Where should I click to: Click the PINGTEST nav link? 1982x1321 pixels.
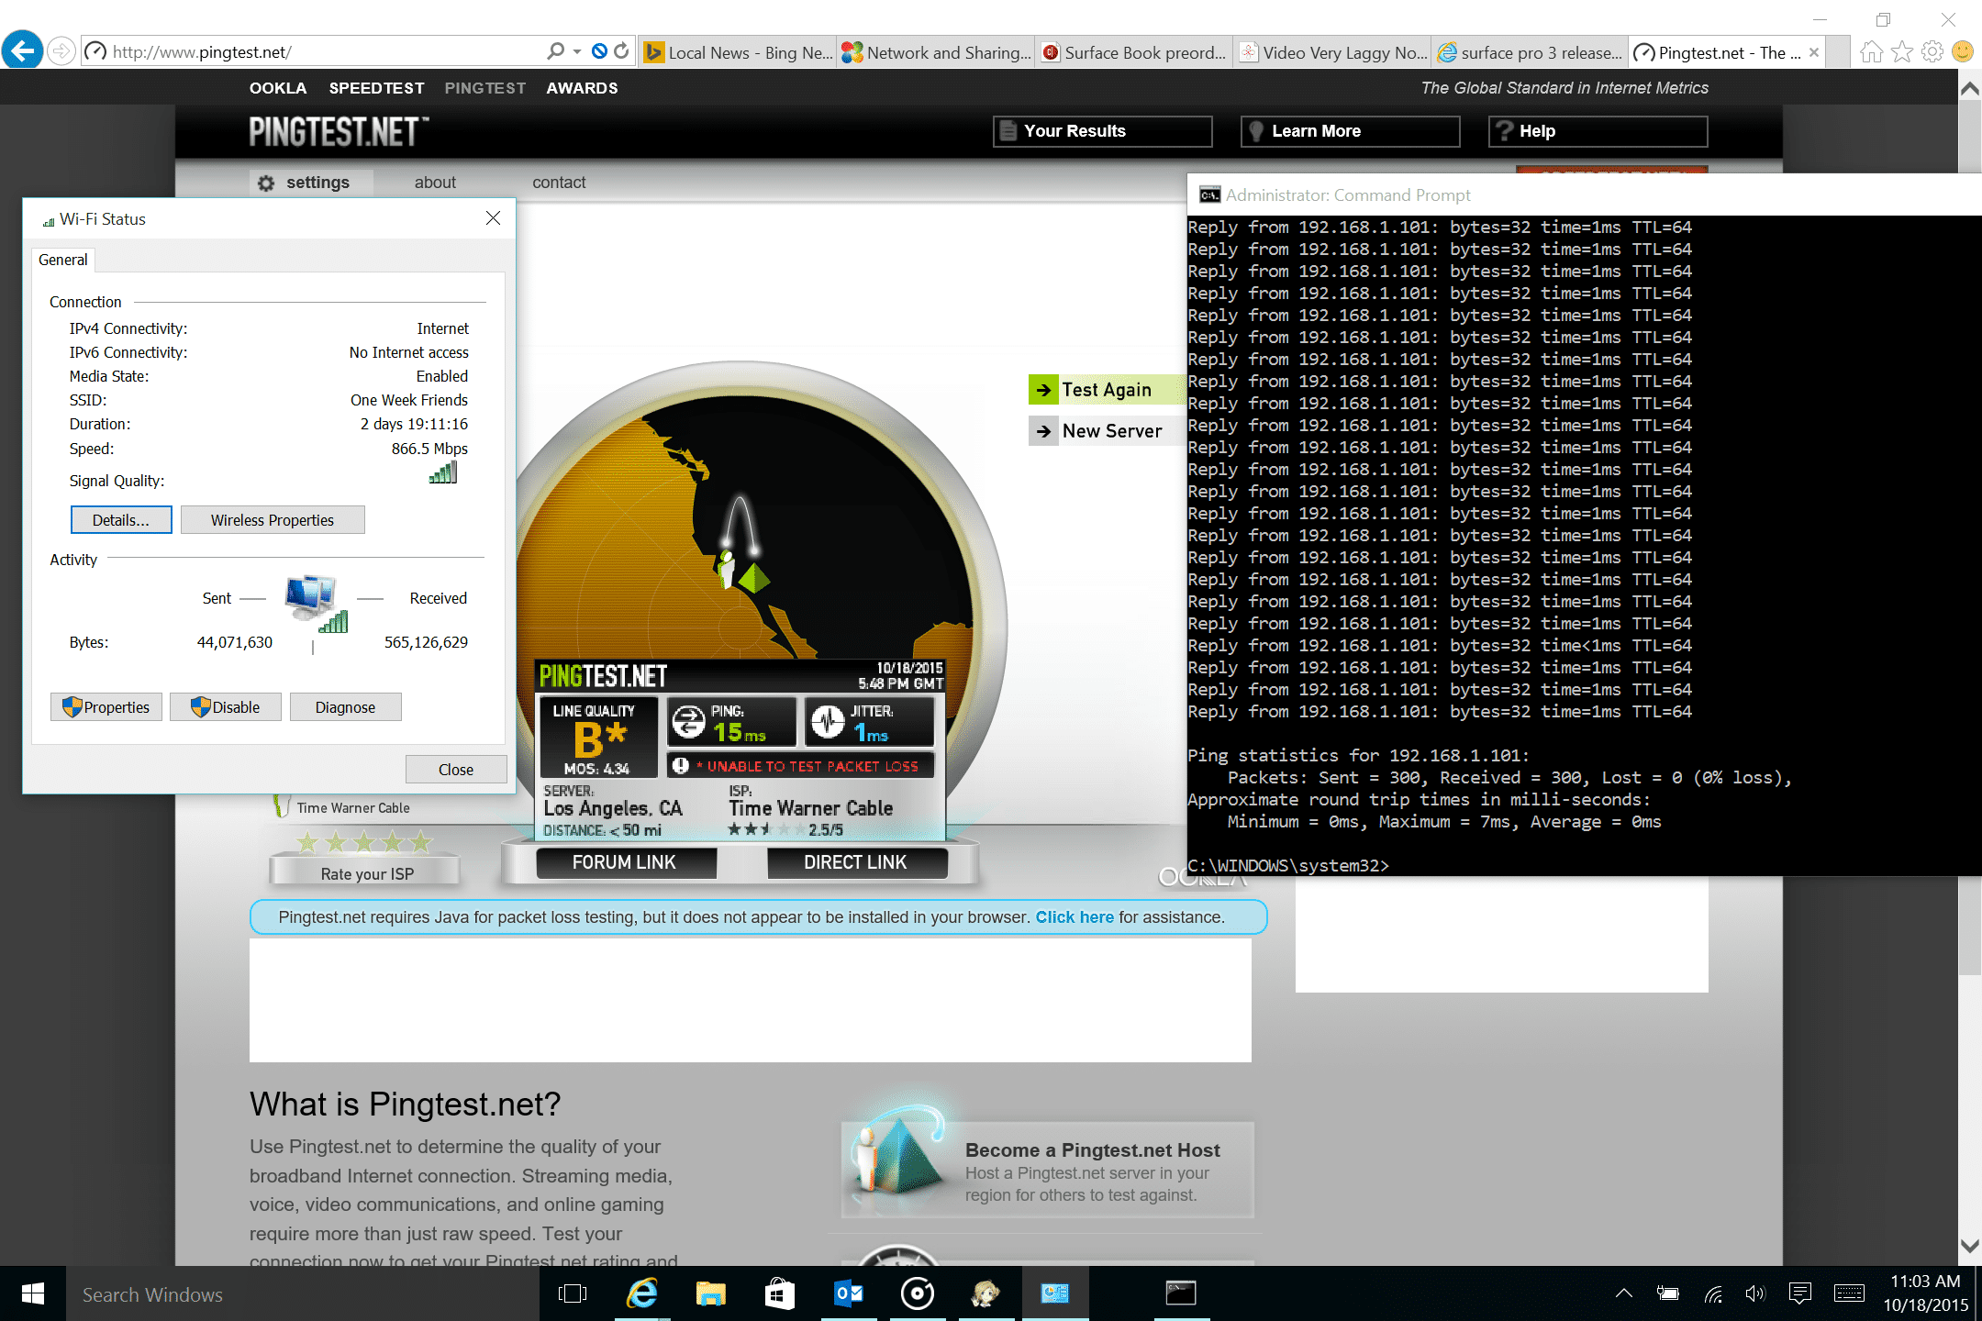[484, 88]
